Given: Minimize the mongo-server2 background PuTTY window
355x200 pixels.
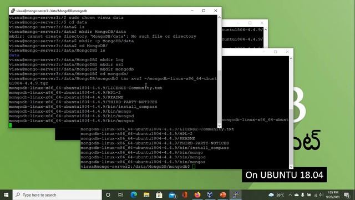Looking at the screenshot, I should [x=263, y=52].
